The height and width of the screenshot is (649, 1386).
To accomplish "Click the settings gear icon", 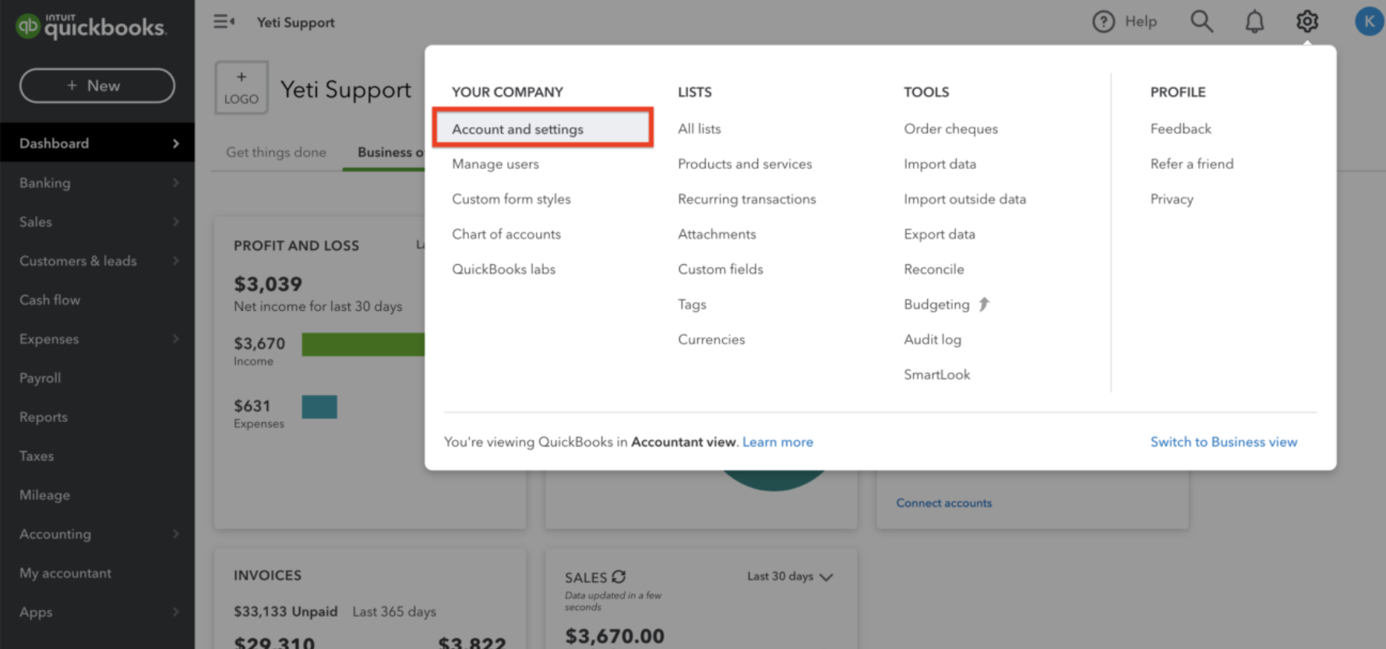I will pos(1307,21).
